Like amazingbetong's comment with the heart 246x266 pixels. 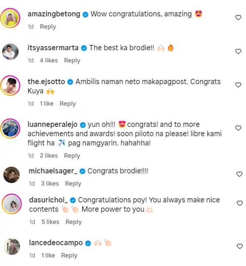tap(238, 17)
